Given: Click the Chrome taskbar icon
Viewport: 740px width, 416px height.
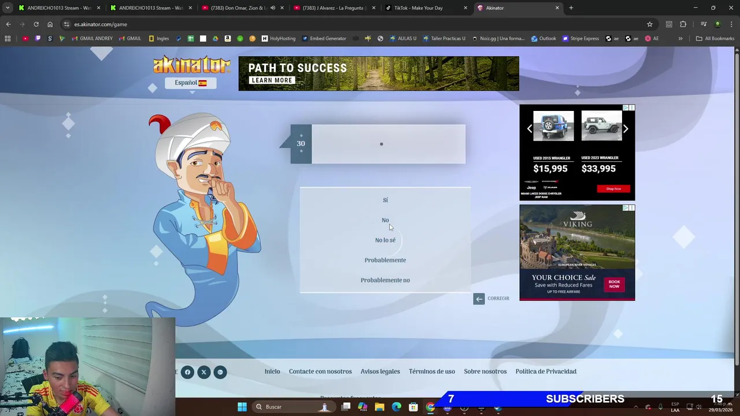Looking at the screenshot, I should click(x=430, y=407).
